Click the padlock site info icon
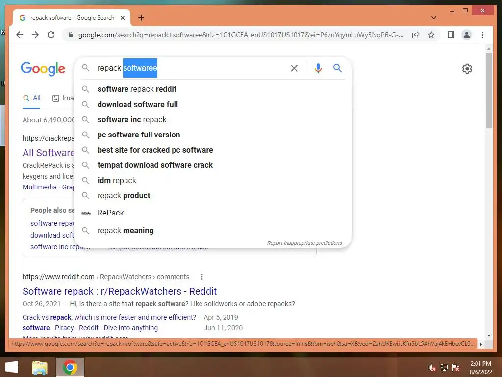 pyautogui.click(x=71, y=35)
